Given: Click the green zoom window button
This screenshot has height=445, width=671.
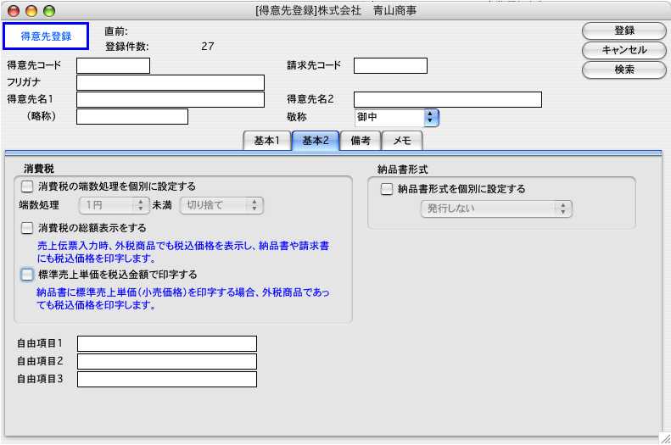Looking at the screenshot, I should pos(48,11).
